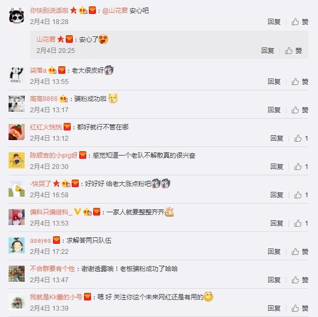Open the @山花君 mention link
The height and width of the screenshot is (317, 318).
(x=115, y=11)
